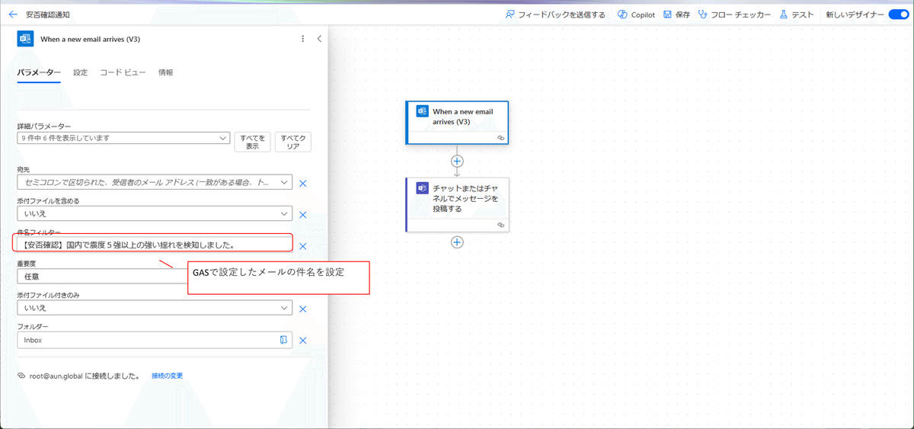Click the 件名フィルター input field
Viewport: 914px width, 429px height.
(x=155, y=245)
